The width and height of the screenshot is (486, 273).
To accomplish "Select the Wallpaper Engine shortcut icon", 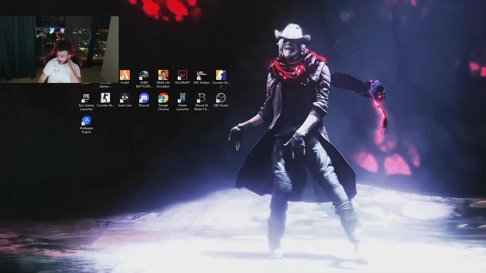I will pyautogui.click(x=86, y=121).
